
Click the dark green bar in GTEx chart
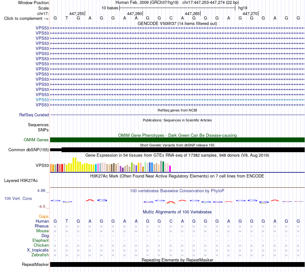163,167
